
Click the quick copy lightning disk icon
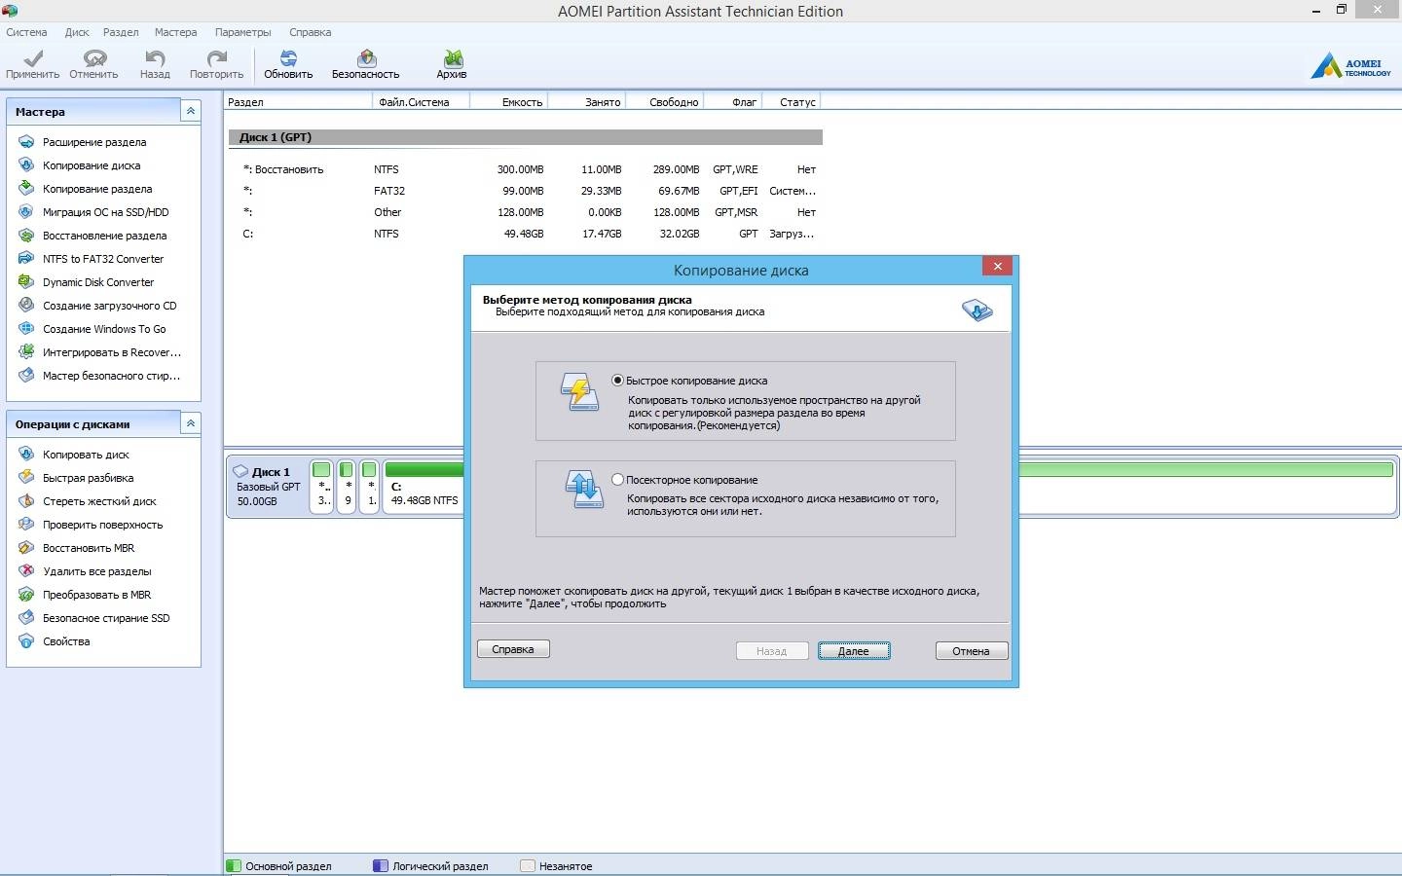[580, 391]
